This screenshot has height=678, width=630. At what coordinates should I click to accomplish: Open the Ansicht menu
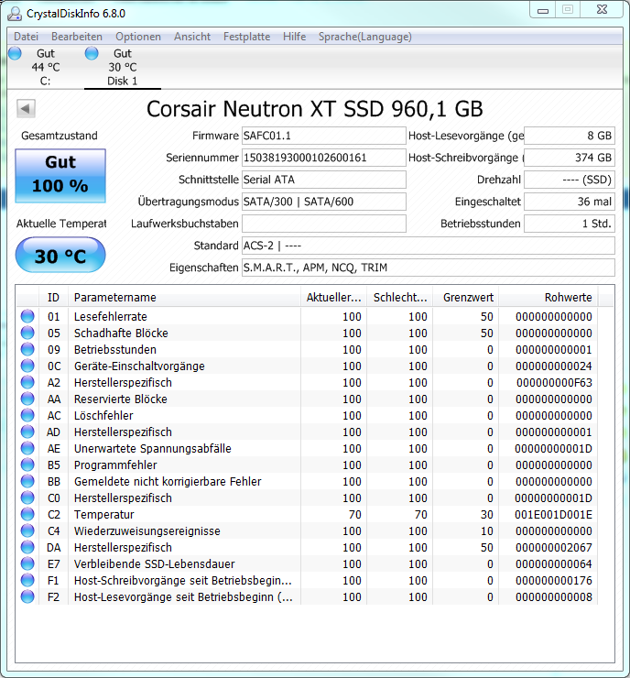(x=192, y=37)
